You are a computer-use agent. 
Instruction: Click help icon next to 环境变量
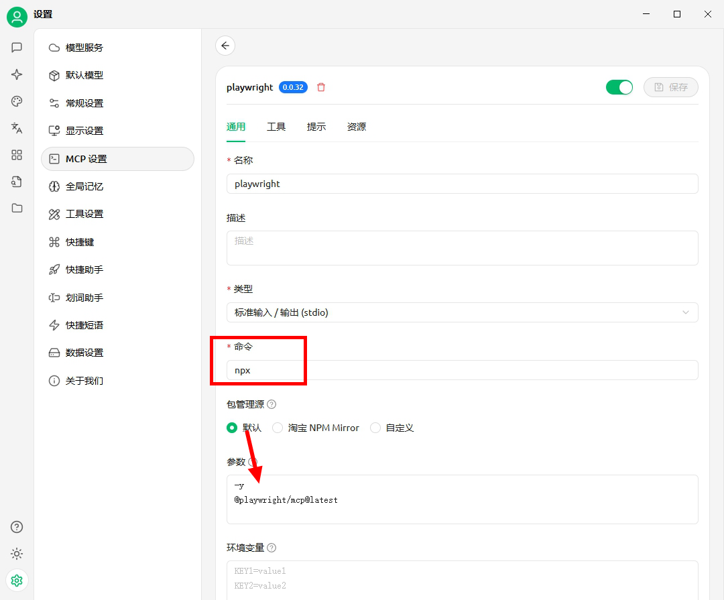[271, 548]
